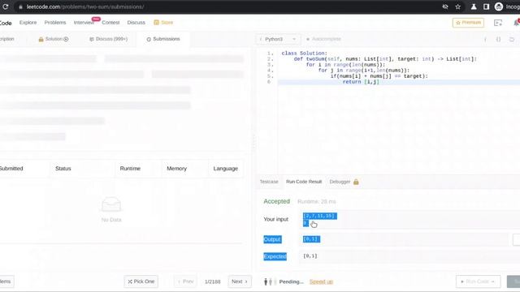Click the 'Your input' label
The image size is (520, 292).
[276, 219]
